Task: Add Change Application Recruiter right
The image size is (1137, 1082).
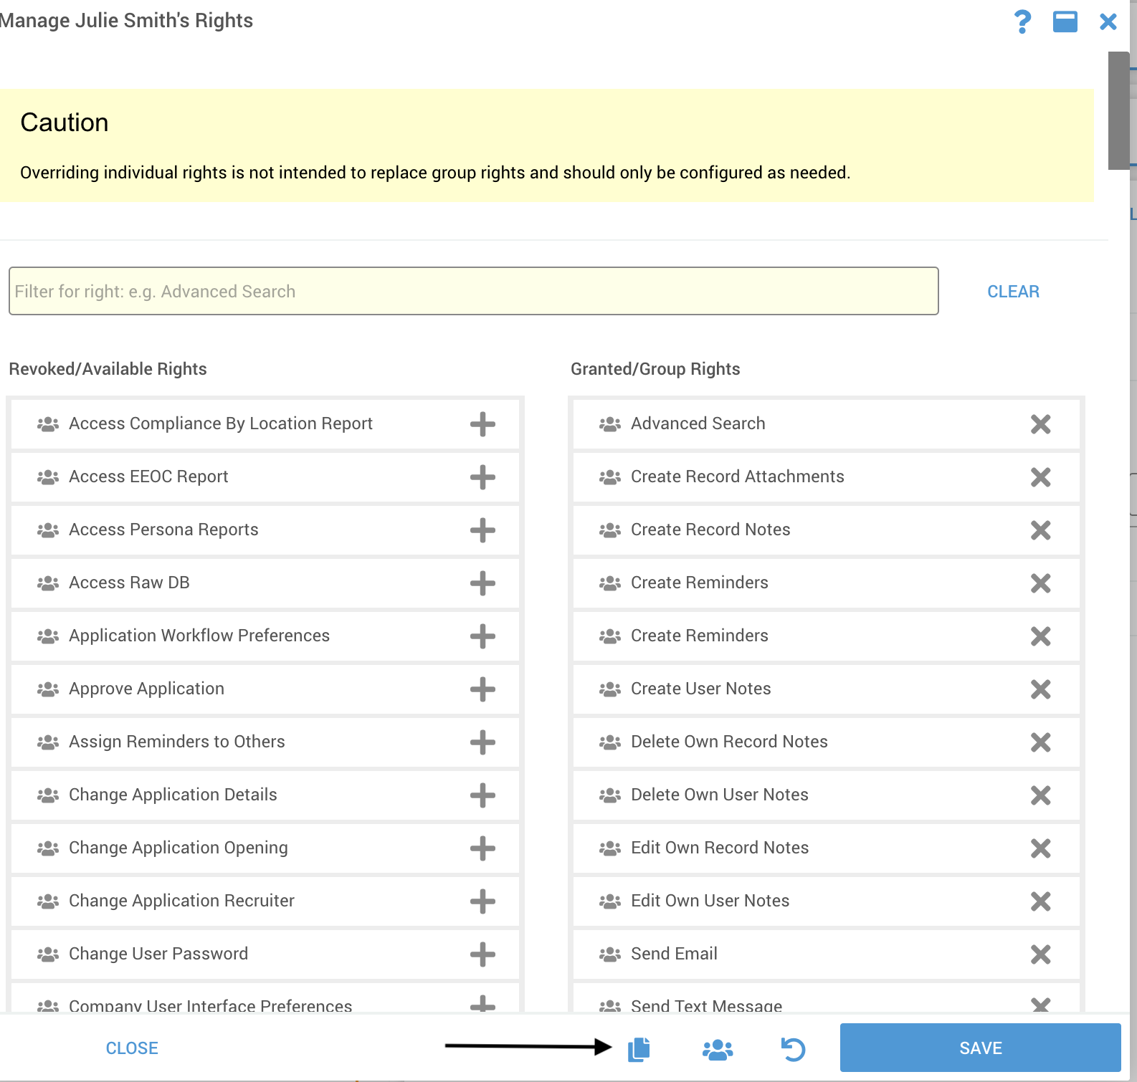Action: point(482,901)
